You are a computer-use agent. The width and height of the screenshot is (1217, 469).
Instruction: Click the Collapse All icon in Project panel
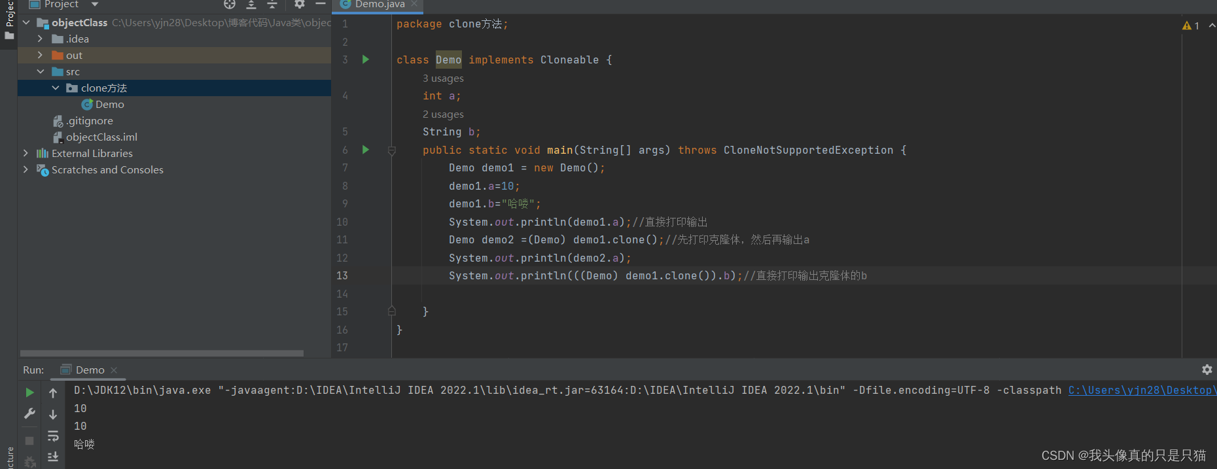click(273, 5)
